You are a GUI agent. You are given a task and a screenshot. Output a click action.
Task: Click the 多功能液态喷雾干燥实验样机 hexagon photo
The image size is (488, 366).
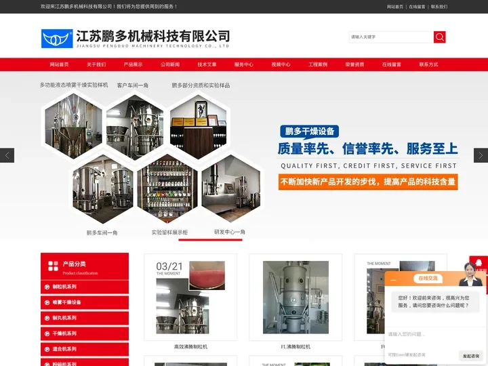73,125
